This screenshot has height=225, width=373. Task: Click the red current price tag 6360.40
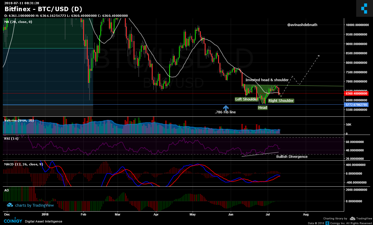pos(356,93)
